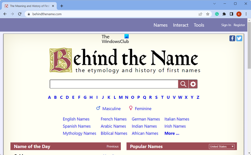Browse names starting with C

click(x=61, y=97)
